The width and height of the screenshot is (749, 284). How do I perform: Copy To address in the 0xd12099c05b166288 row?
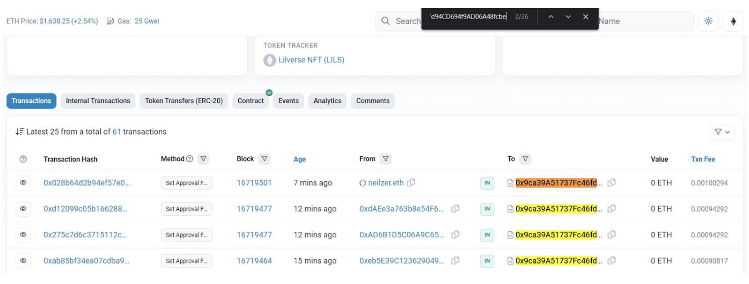611,209
